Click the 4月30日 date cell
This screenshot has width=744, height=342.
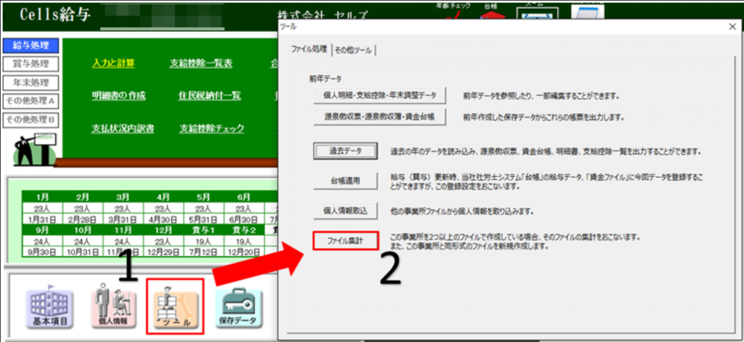point(163,219)
